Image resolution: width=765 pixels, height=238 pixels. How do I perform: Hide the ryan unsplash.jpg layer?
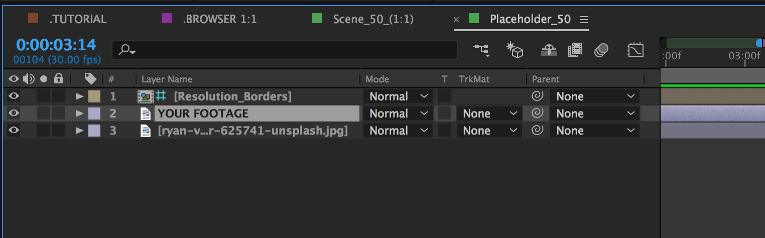[14, 131]
